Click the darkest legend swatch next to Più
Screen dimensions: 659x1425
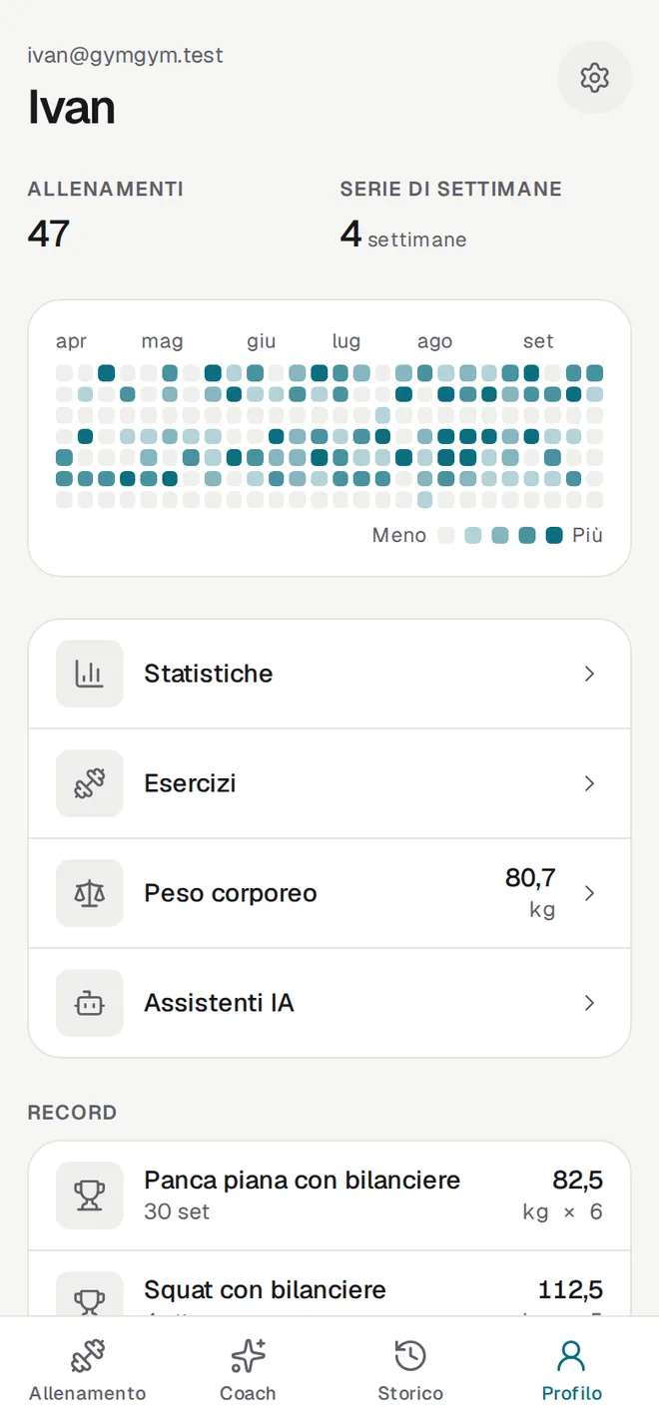pos(554,535)
